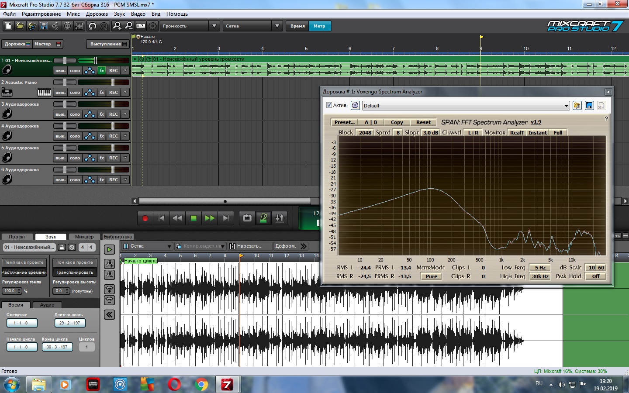The width and height of the screenshot is (629, 393).
Task: Toggle соло on Acoustic Piano track
Action: pos(75,92)
